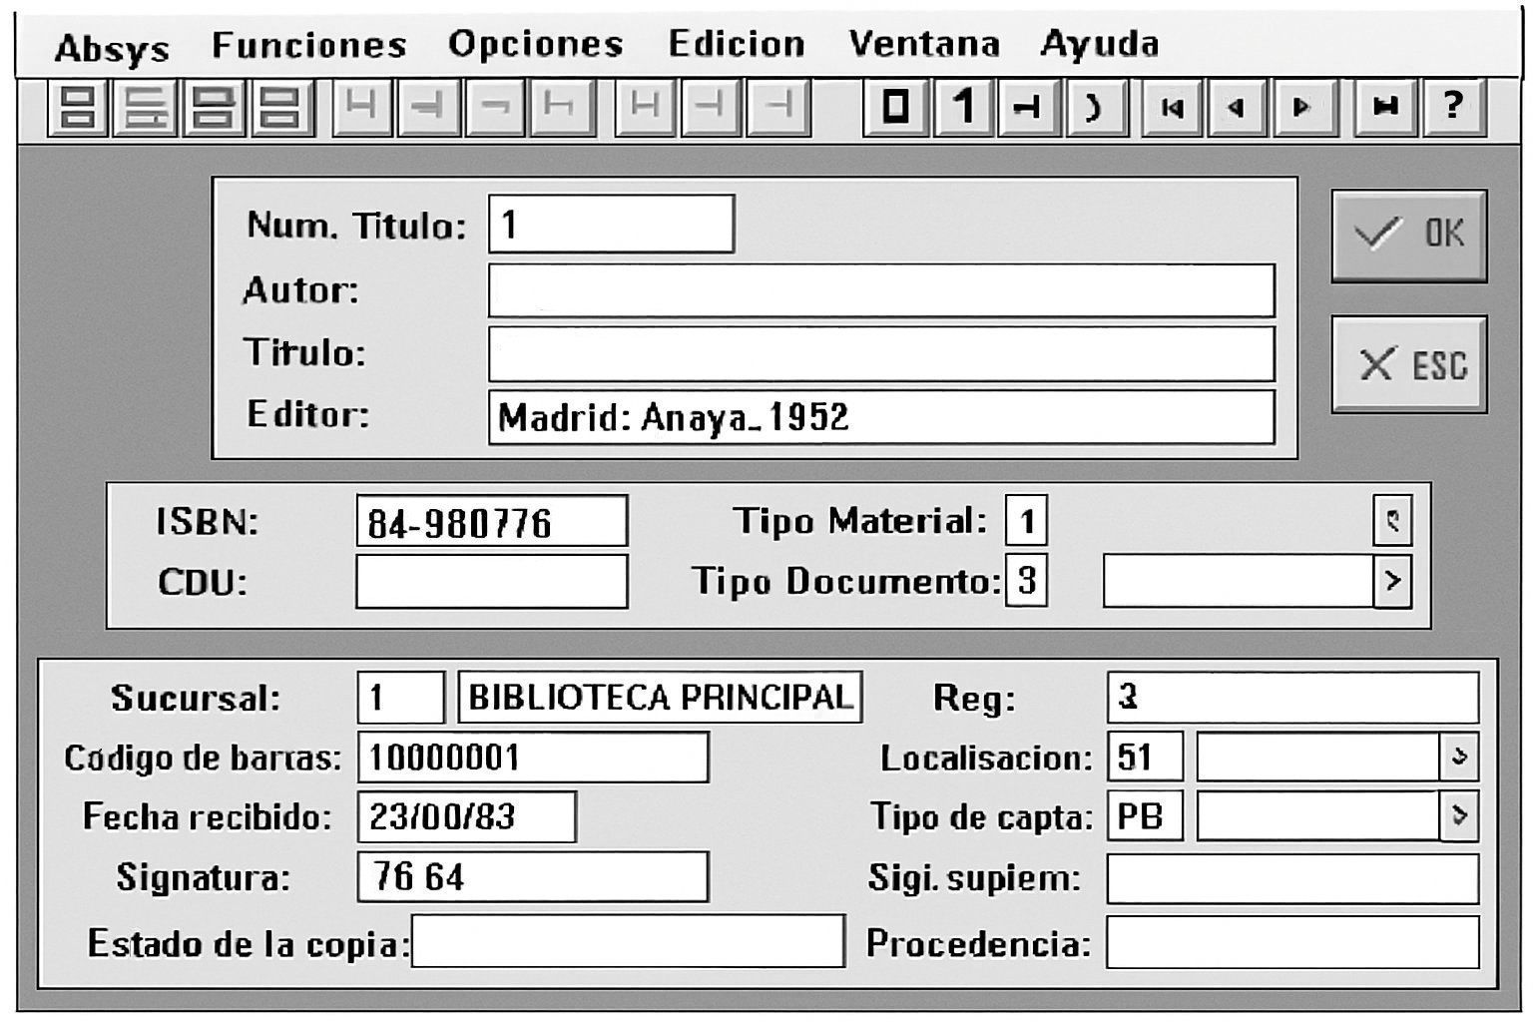Click the Sucursal number box
Screen dimensions: 1533x1022
click(x=400, y=697)
